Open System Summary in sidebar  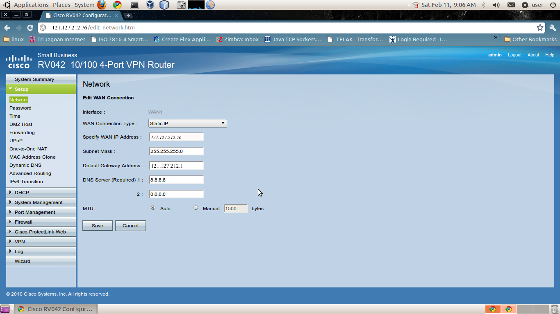coord(41,79)
